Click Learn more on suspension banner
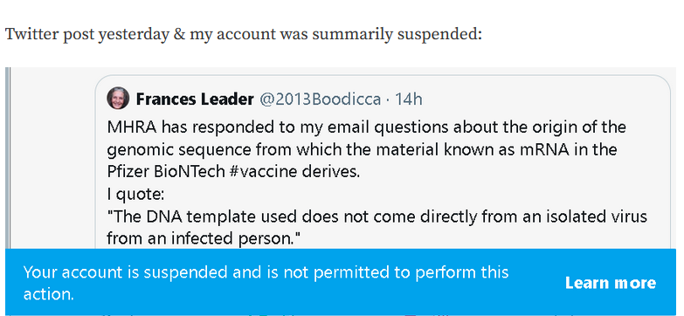Viewport: 684px width, 316px height. [611, 283]
